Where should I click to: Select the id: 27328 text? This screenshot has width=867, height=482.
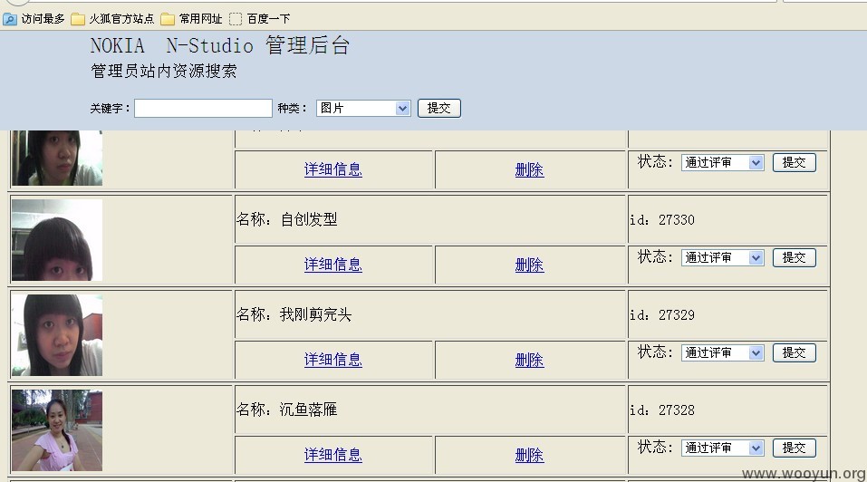(x=662, y=410)
